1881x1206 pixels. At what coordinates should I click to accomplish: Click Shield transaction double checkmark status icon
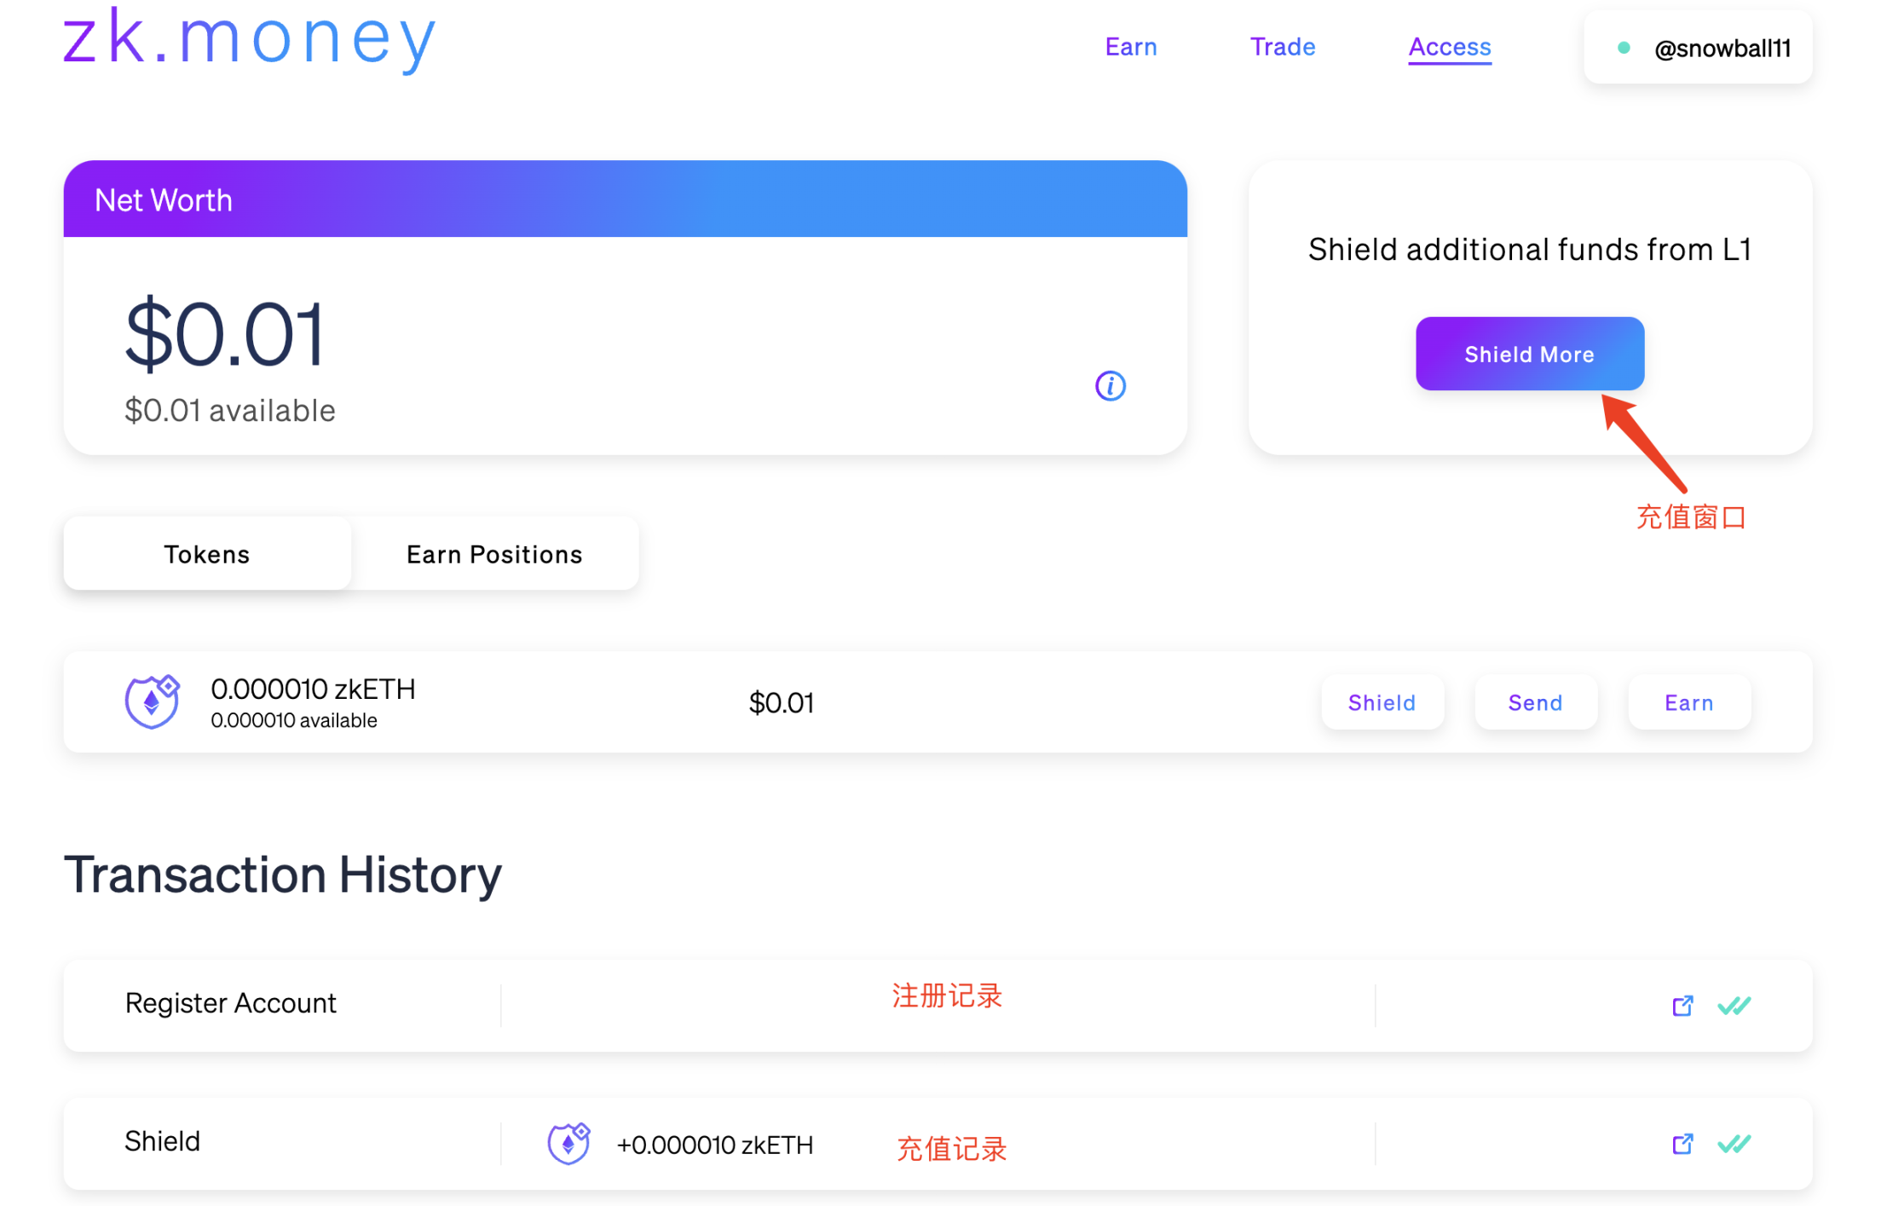click(x=1734, y=1144)
